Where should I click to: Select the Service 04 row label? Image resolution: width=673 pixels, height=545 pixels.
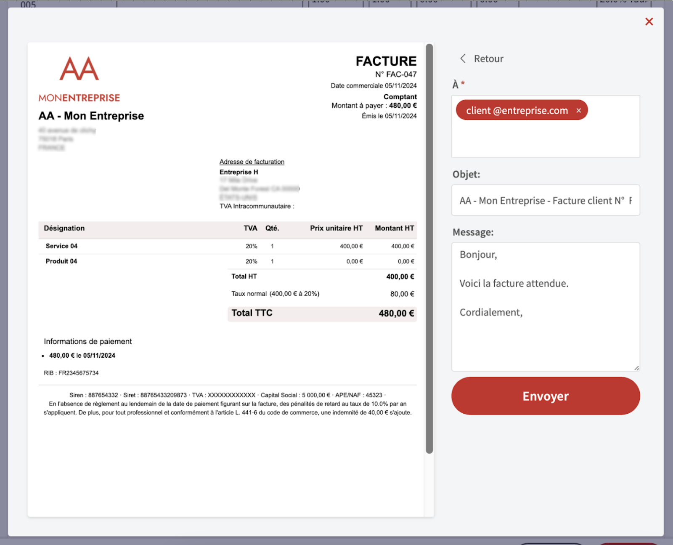(61, 246)
